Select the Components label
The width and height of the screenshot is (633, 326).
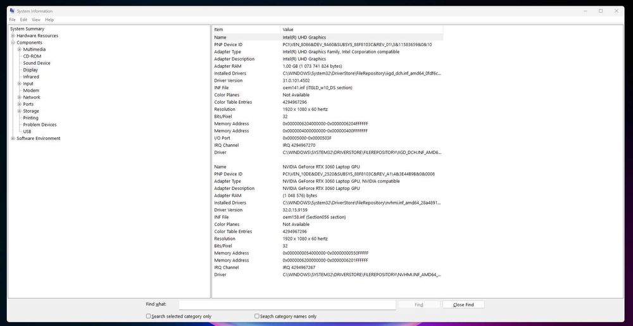[29, 42]
